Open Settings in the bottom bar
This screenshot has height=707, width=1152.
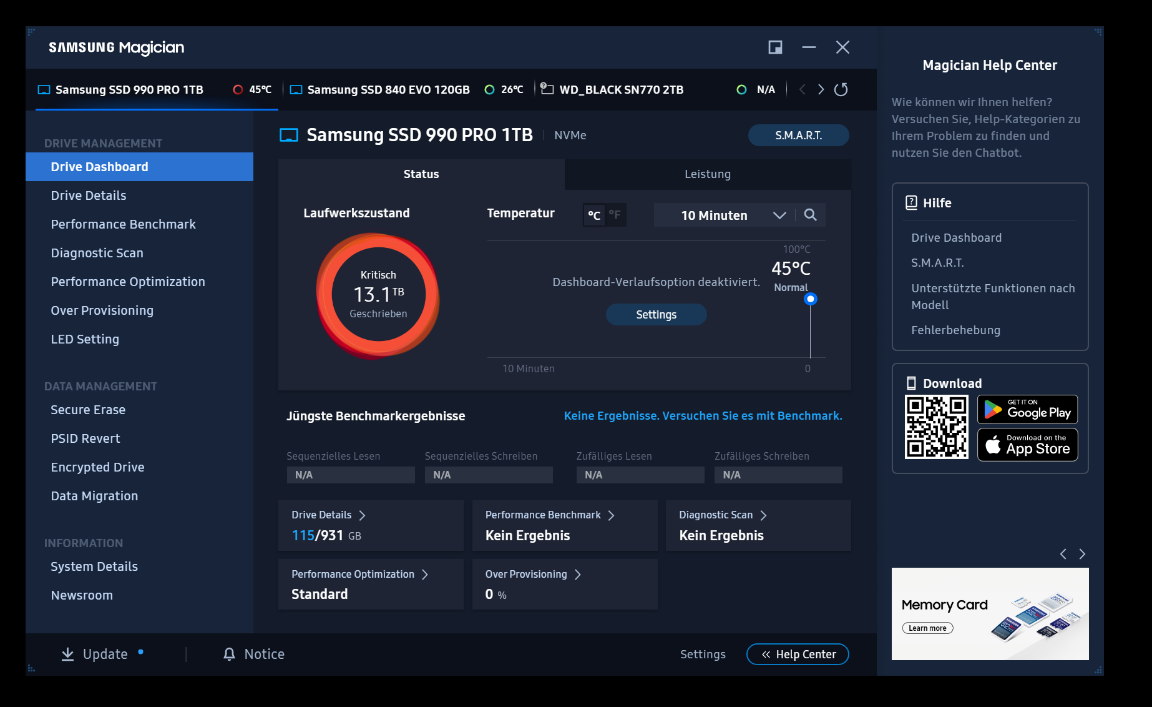tap(703, 654)
